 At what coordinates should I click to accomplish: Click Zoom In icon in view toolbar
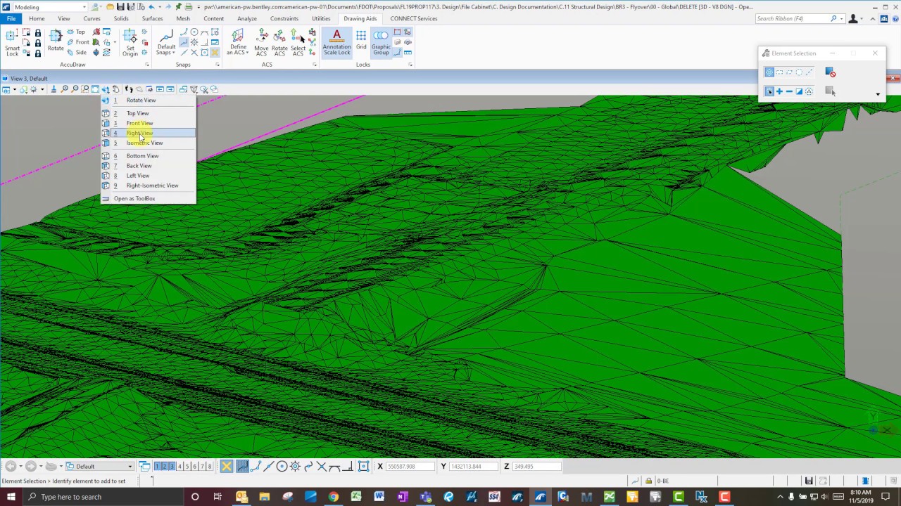click(64, 89)
